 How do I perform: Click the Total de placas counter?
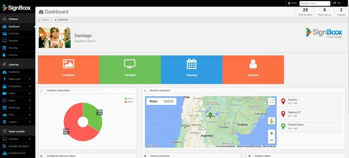click(305, 12)
